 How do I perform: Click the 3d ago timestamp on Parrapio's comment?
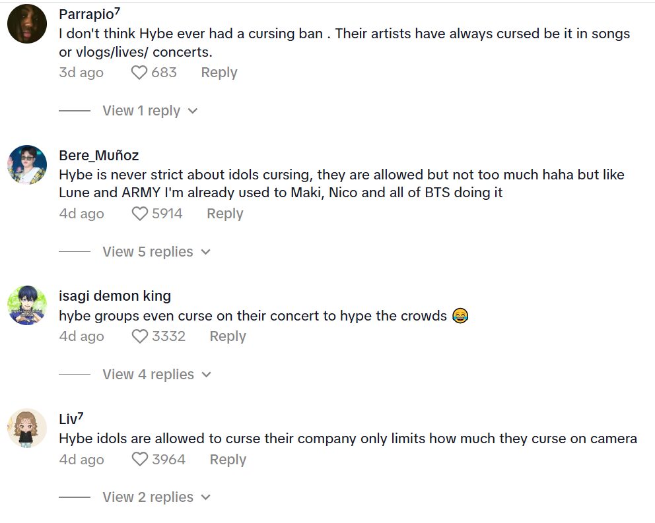81,73
